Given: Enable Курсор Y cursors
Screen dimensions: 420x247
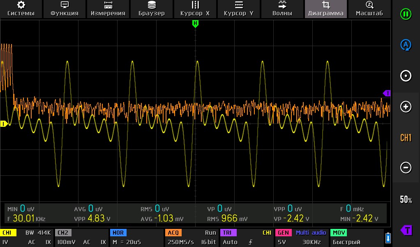Looking at the screenshot, I should (239, 9).
